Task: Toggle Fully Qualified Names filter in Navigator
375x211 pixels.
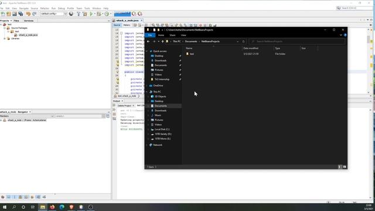Action: coord(32,197)
